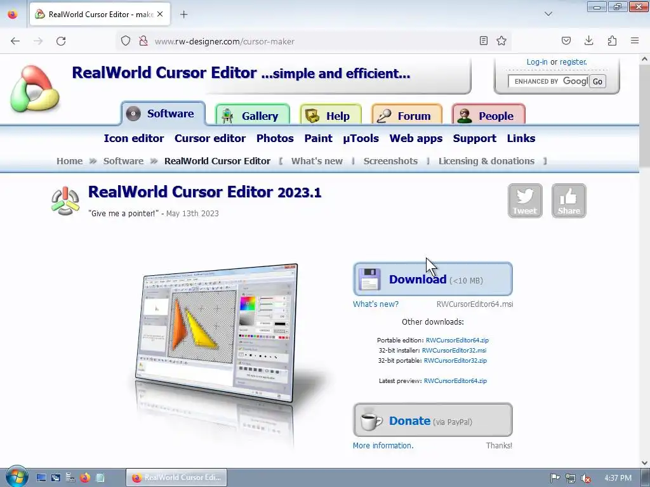This screenshot has height=487, width=650.
Task: Open the Firefox downloads panel
Action: (588, 41)
